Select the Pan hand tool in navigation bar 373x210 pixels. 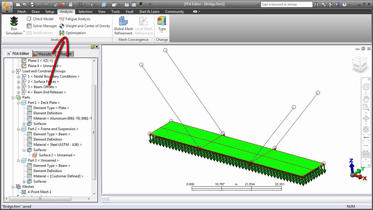click(366, 99)
